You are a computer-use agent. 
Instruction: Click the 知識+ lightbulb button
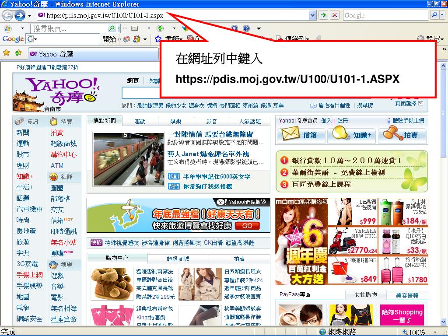pos(351,135)
